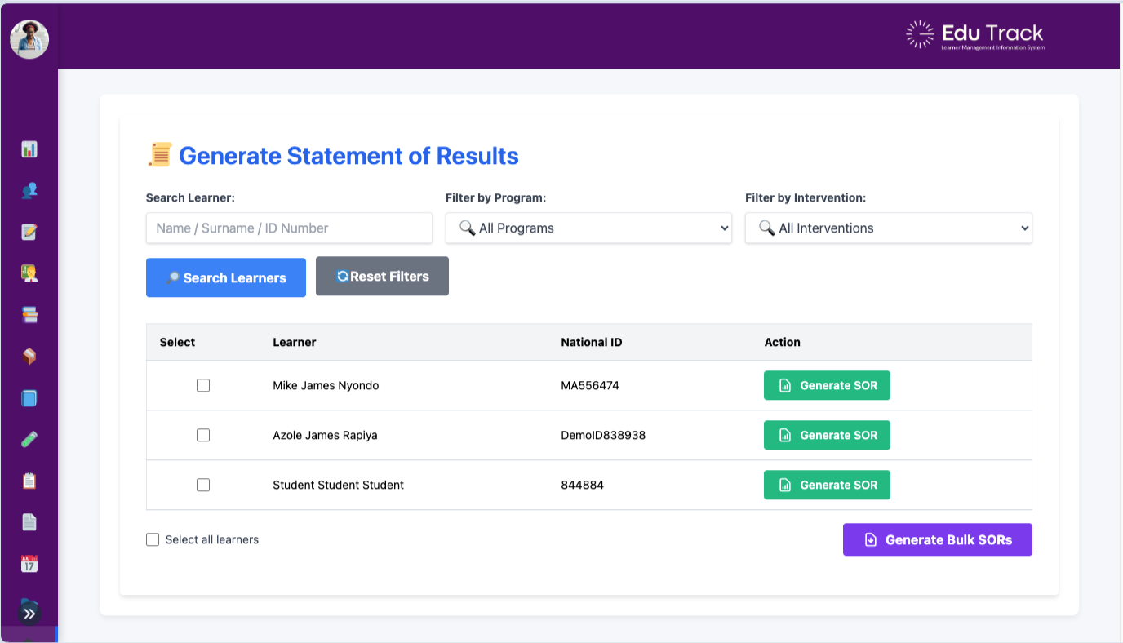The image size is (1123, 643).
Task: Focus the Search Learner input field
Action: tap(289, 228)
